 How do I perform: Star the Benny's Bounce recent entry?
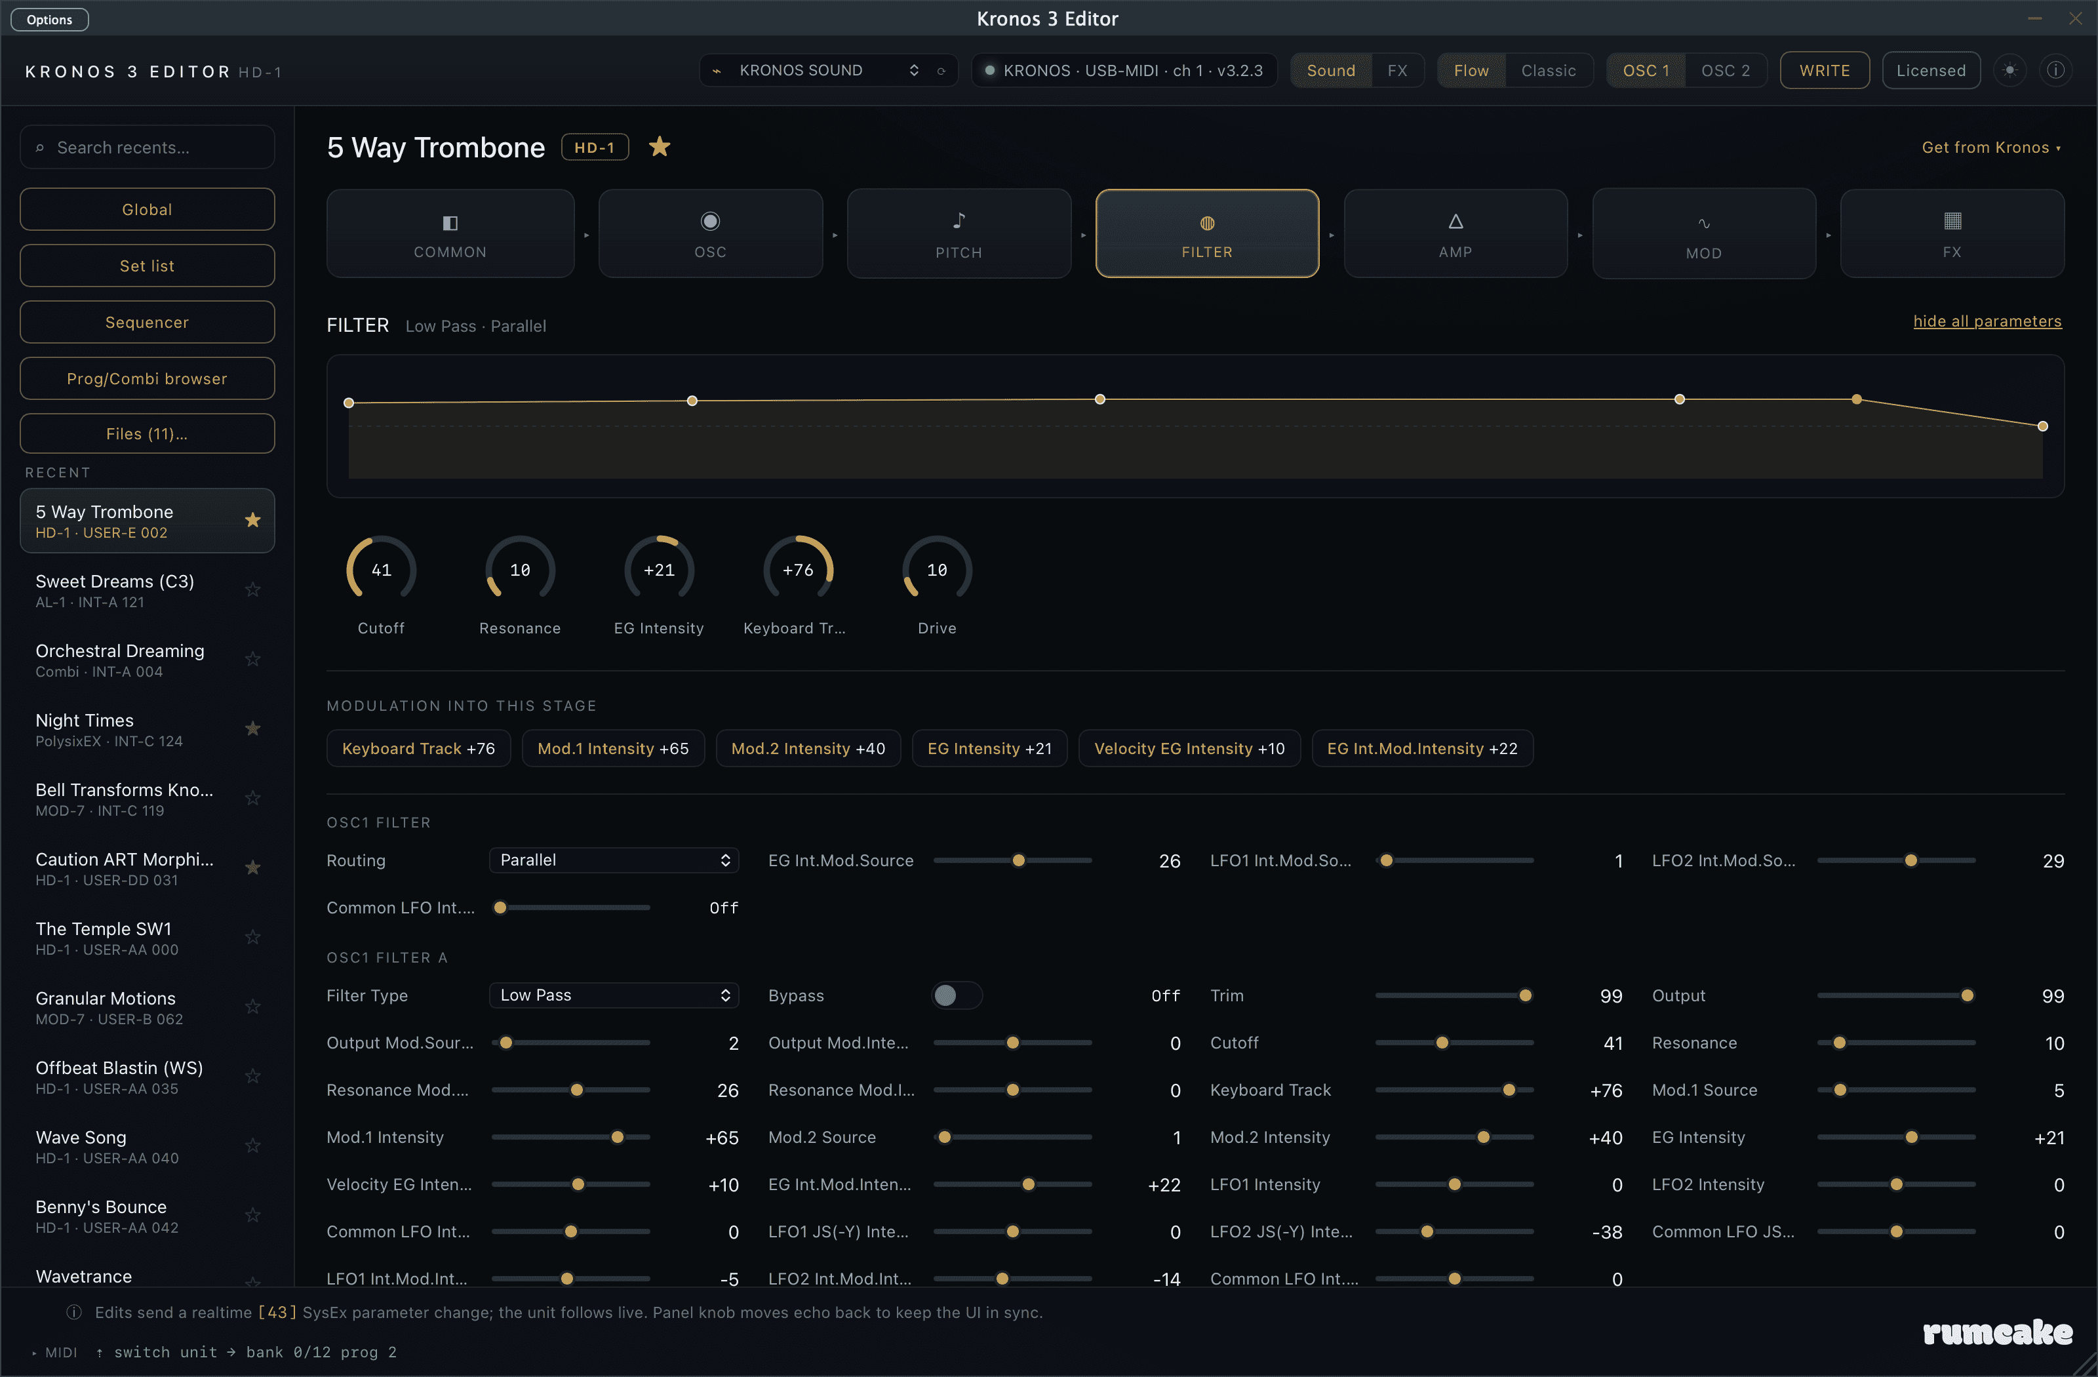[x=253, y=1215]
